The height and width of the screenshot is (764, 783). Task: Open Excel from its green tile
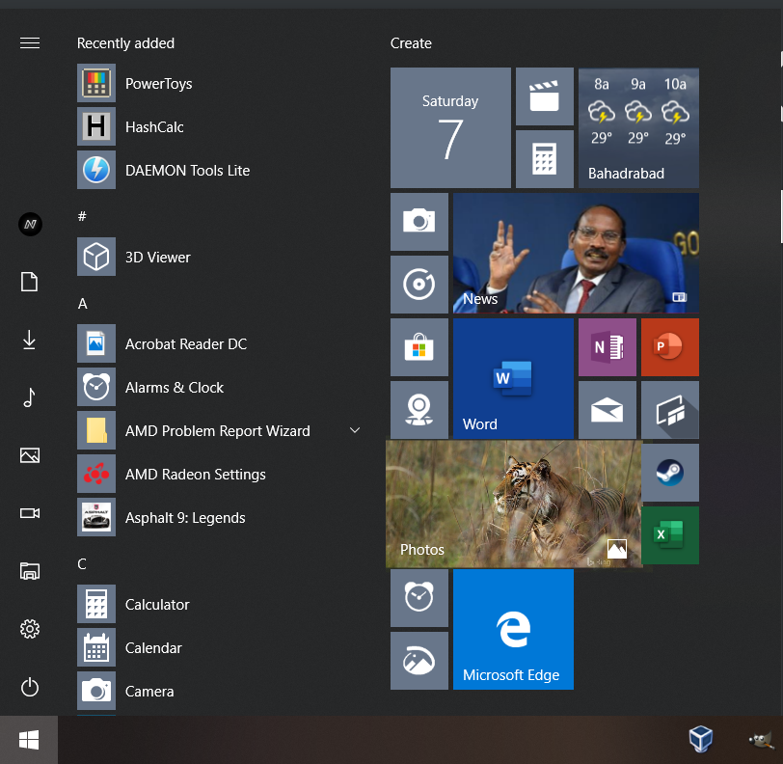click(670, 535)
